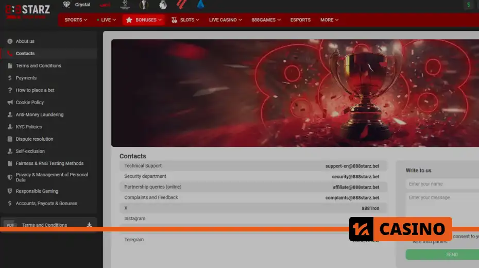The width and height of the screenshot is (479, 268).
Task: Click the trophy banner image
Action: [295, 93]
